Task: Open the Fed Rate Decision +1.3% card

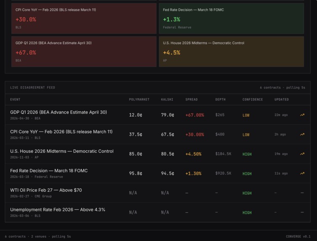Action: (x=231, y=19)
